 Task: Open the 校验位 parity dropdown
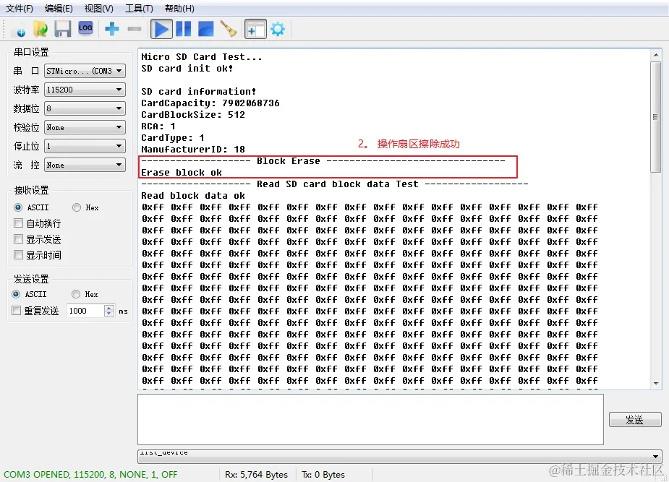(x=85, y=127)
